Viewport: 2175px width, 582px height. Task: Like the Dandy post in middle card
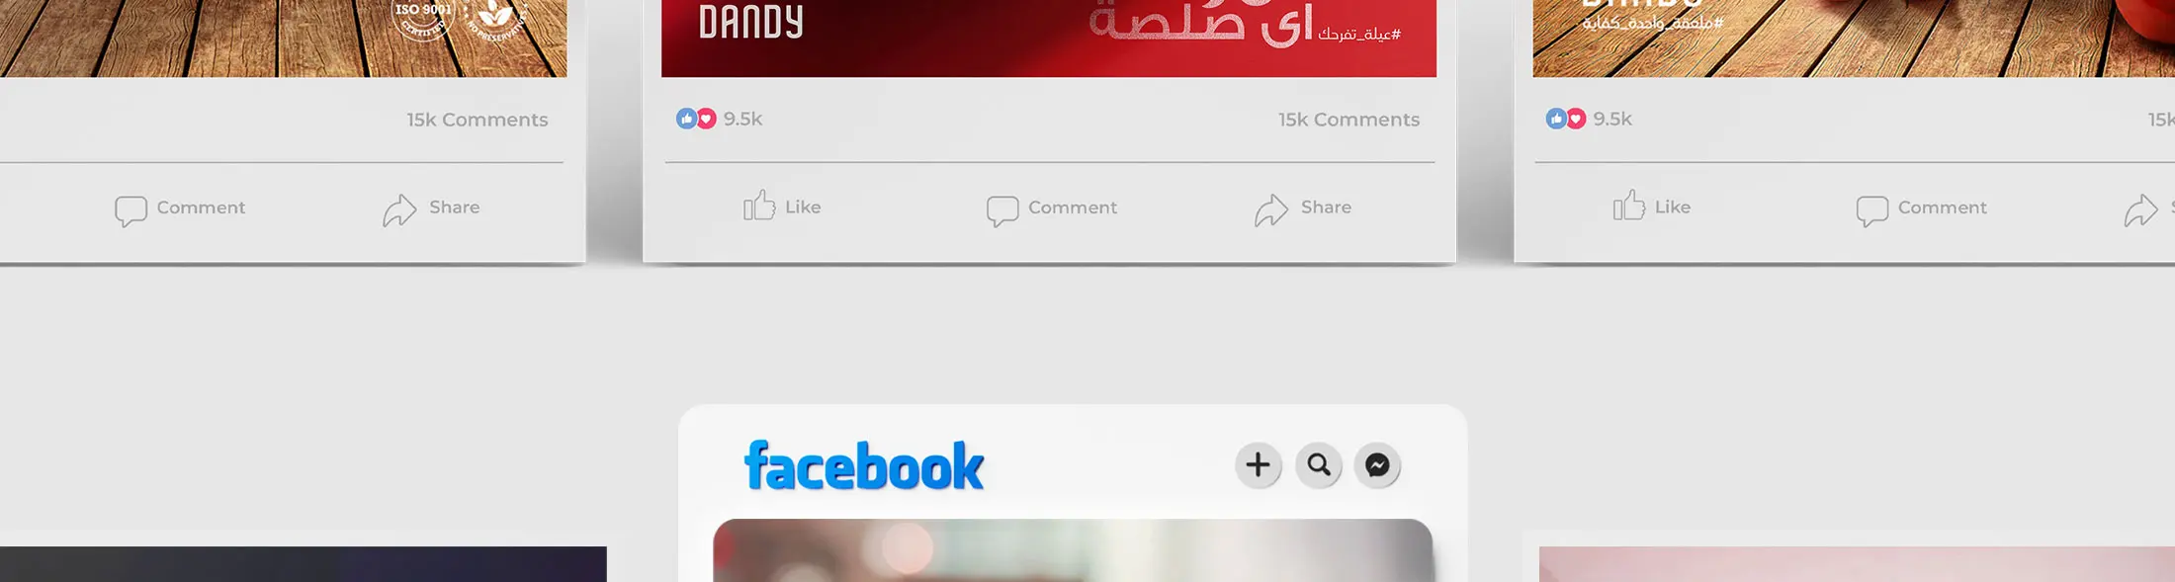click(x=782, y=207)
